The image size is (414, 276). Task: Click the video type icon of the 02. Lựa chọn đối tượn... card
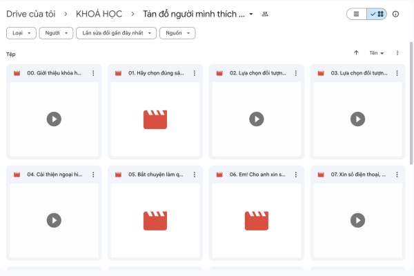[x=219, y=73]
